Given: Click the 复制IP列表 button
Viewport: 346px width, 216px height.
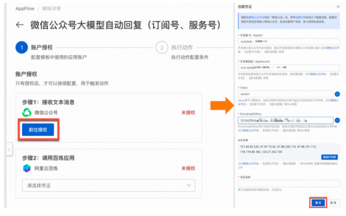Looking at the screenshot, I should 330,157.
